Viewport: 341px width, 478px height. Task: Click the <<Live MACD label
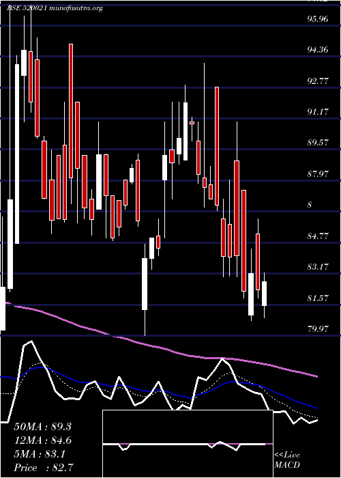pyautogui.click(x=287, y=460)
